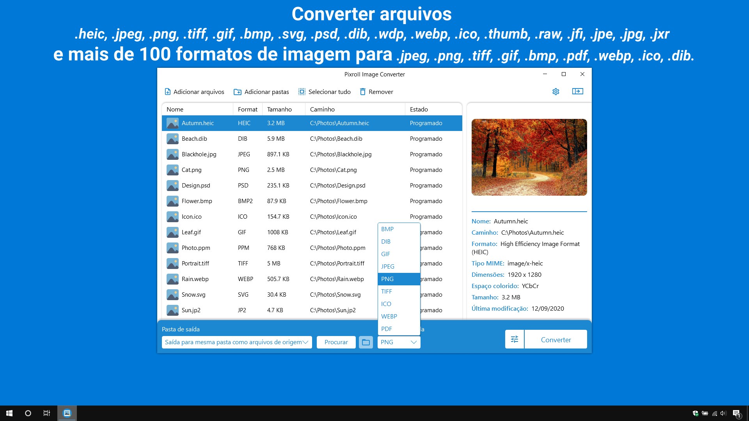Open the Windows Start menu

pyautogui.click(x=9, y=413)
